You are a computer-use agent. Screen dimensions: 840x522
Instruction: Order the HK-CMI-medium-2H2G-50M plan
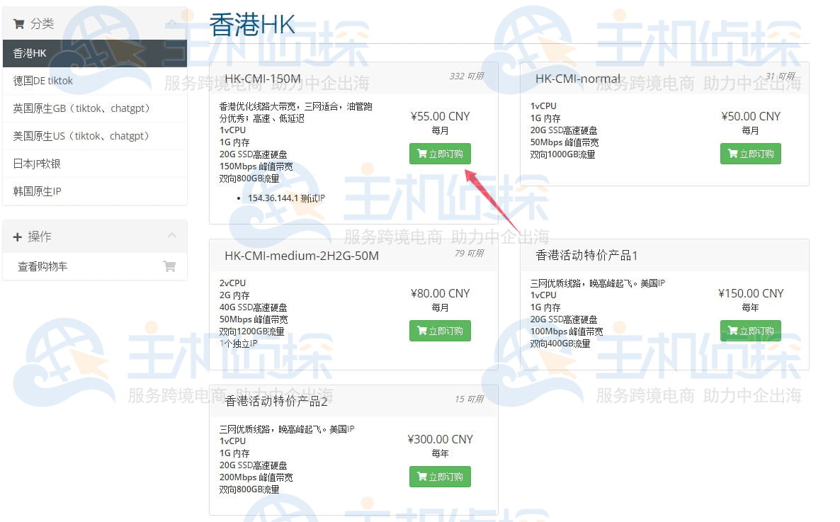(440, 331)
